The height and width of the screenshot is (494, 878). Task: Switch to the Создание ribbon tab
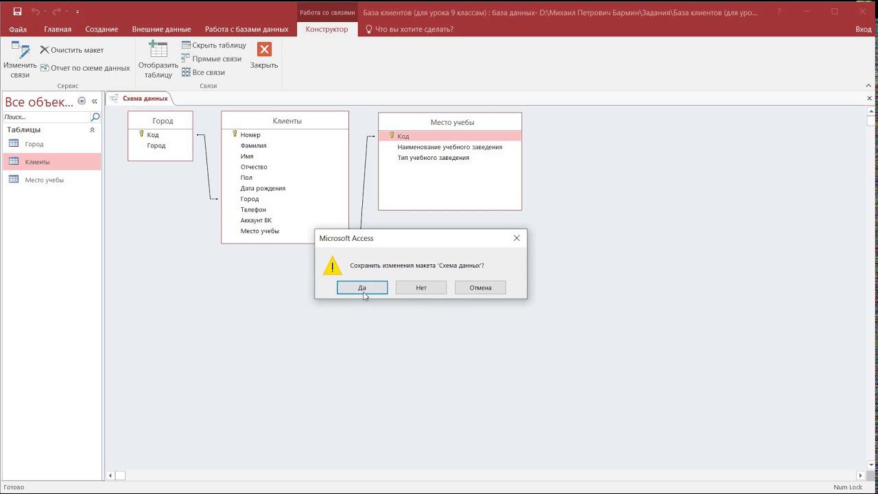[102, 30]
